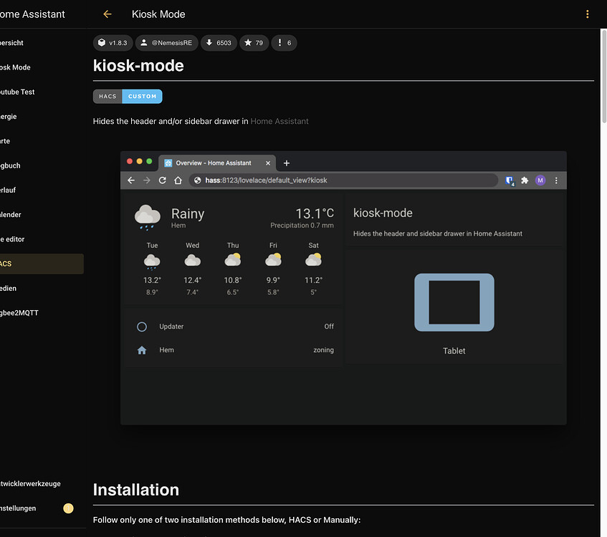Click the HACS Custom badge
The image size is (607, 537).
(128, 96)
